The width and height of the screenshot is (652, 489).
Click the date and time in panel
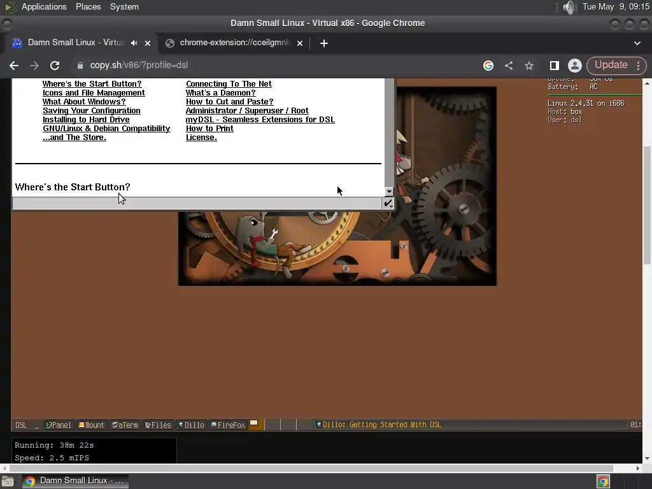(616, 6)
